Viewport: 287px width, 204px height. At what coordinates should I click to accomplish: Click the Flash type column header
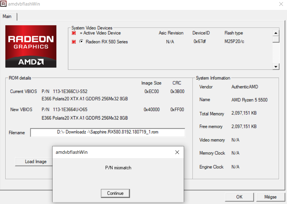(234, 33)
